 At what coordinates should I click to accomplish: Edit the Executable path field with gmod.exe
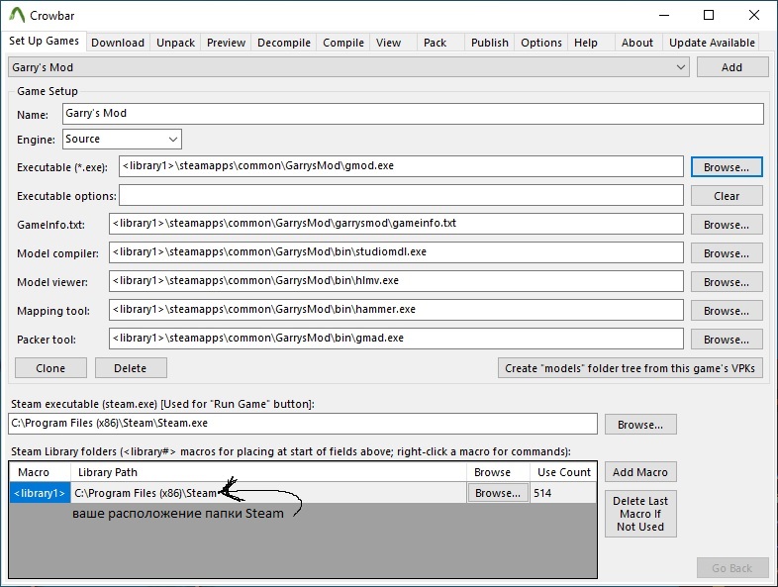point(401,166)
